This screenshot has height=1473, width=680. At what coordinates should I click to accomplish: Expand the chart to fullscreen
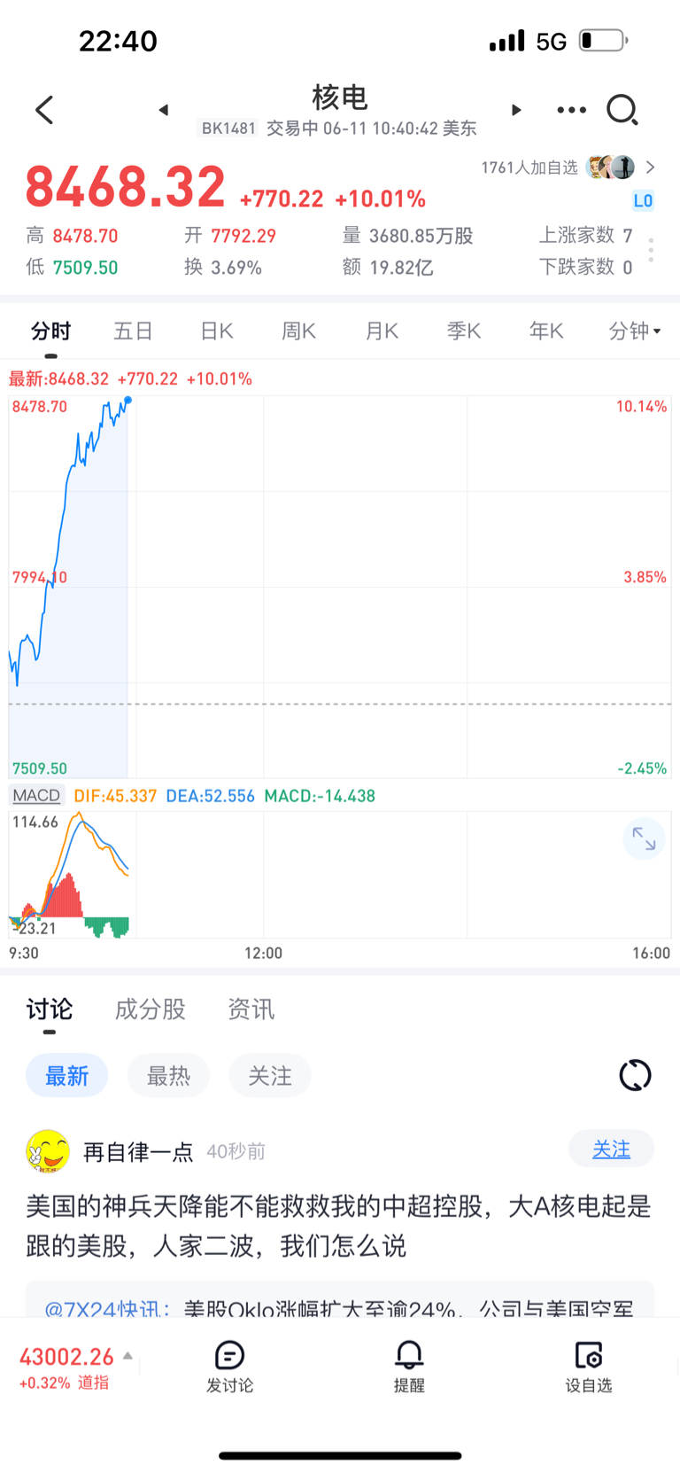(x=644, y=838)
